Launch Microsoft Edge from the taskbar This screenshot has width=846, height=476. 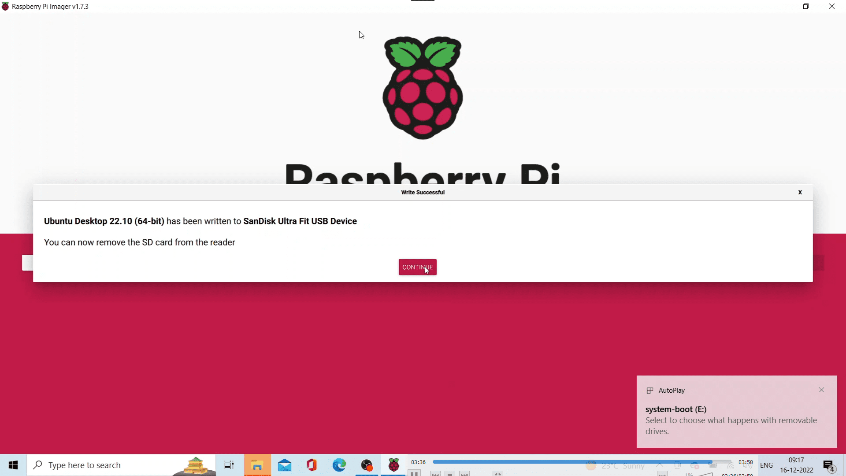tap(339, 465)
